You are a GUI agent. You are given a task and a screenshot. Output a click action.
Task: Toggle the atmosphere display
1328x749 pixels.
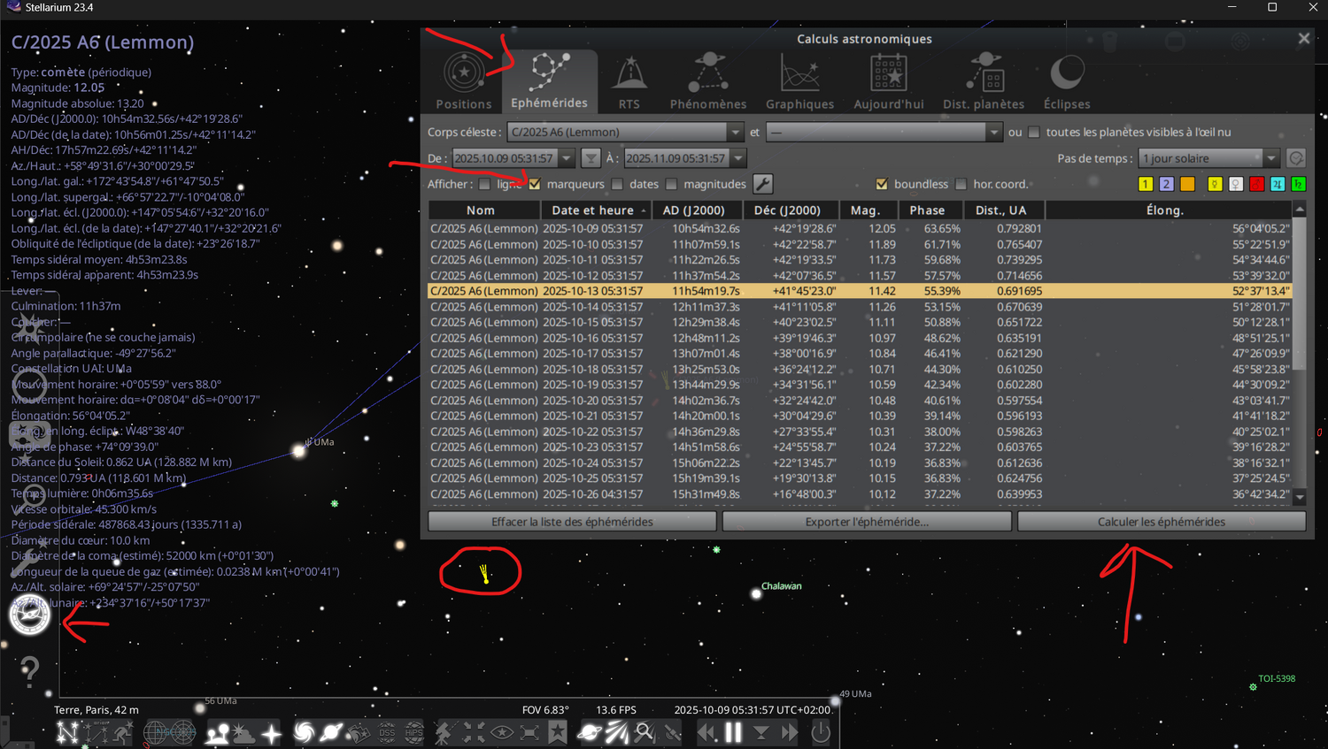[x=243, y=732]
